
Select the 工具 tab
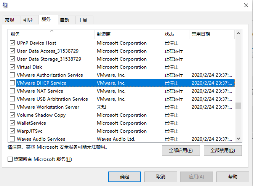pos(83,20)
